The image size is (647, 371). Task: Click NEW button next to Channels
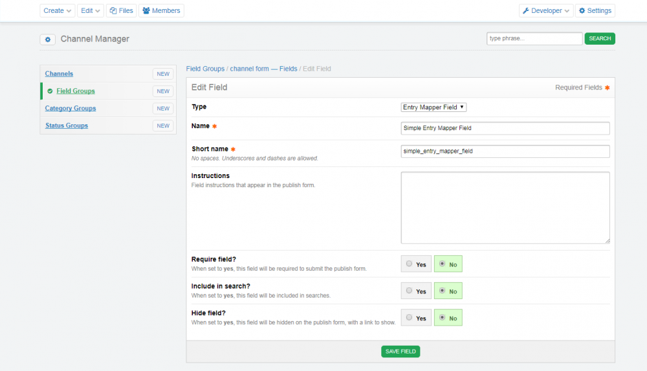pos(163,74)
